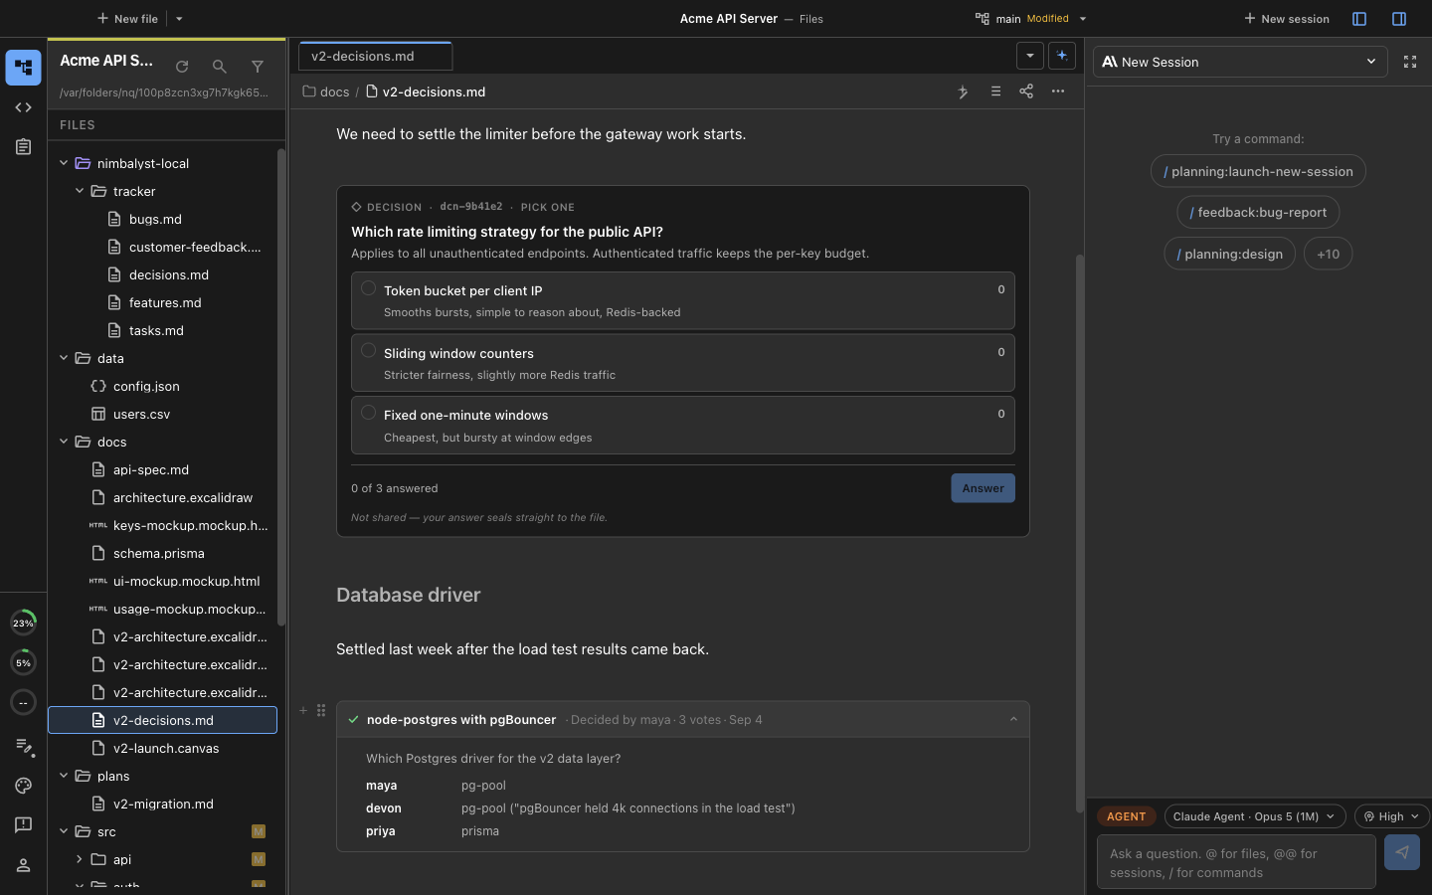Open the High effort dropdown
The image size is (1432, 895).
pyautogui.click(x=1392, y=816)
